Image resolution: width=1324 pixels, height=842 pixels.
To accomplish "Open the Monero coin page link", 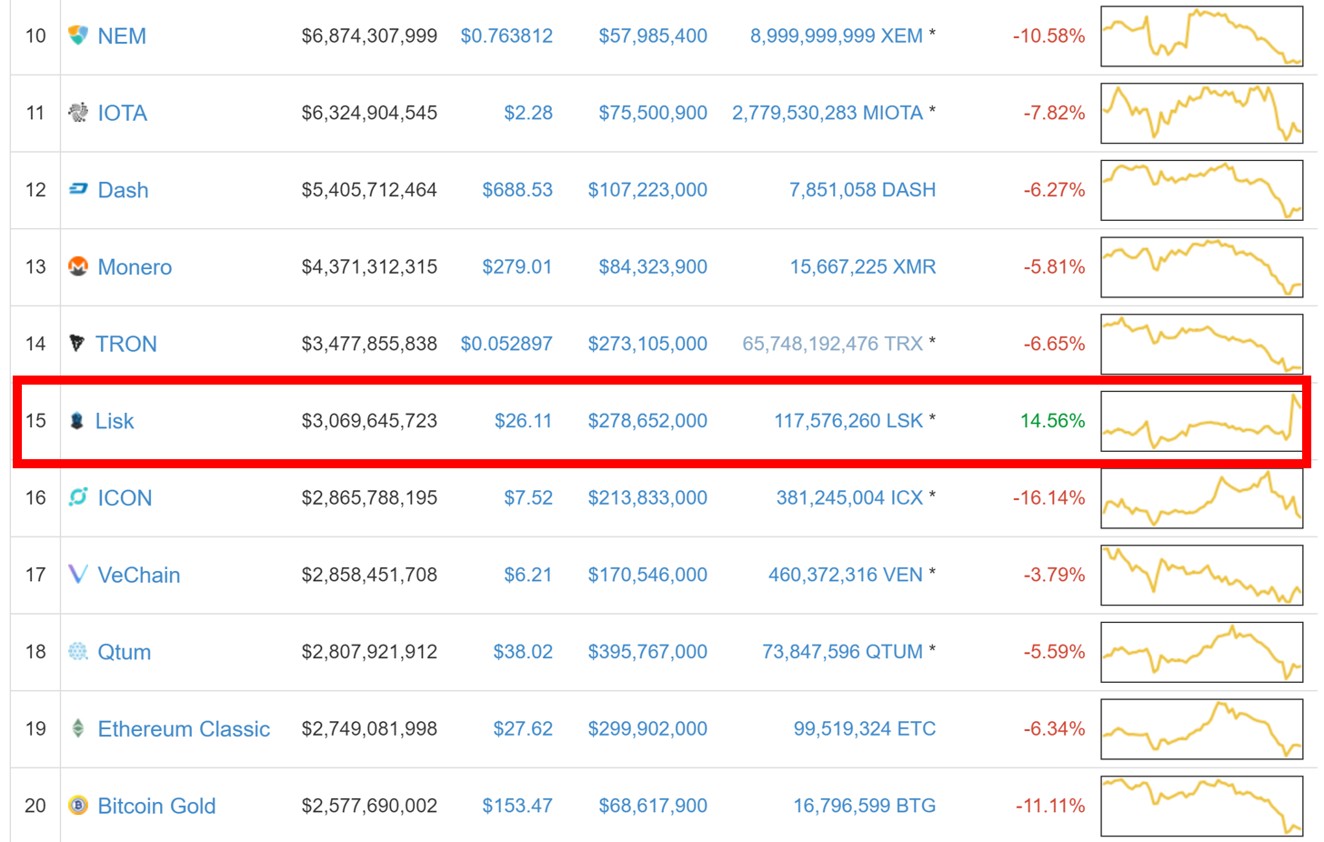I will [135, 266].
